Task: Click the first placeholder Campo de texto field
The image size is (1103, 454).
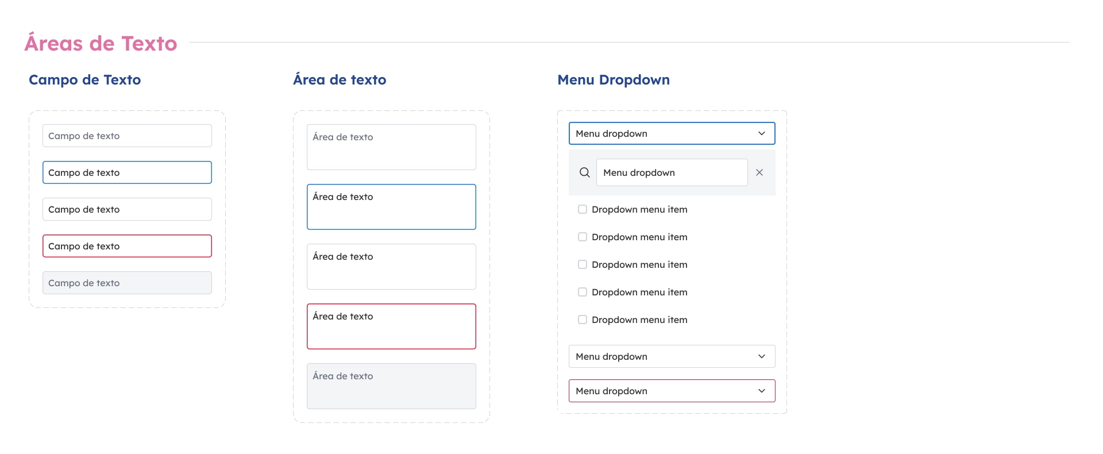Action: (127, 136)
